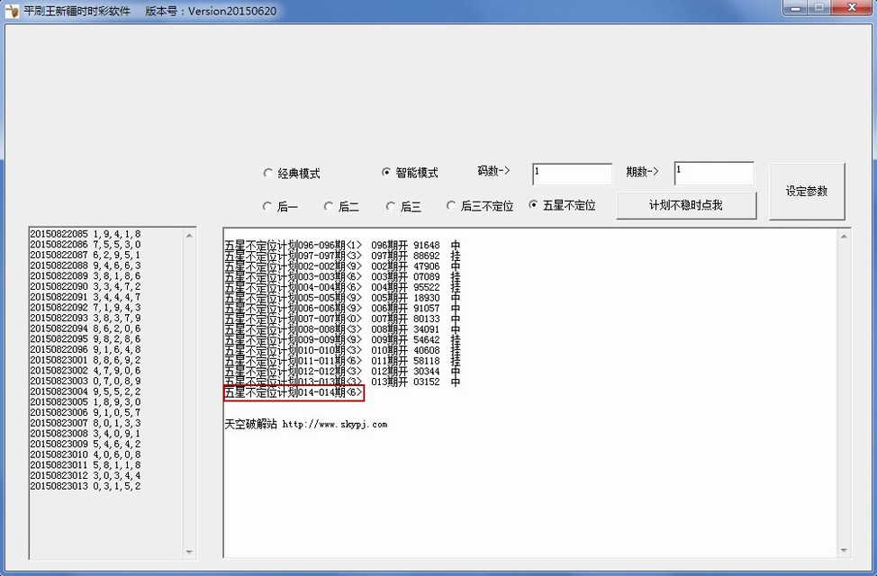The height and width of the screenshot is (576, 877).
Task: Choose the 后二 option
Action: (x=330, y=206)
